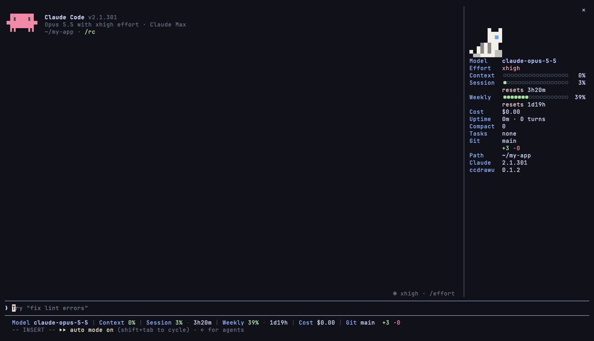Click the pink Claude Code mascot logo
The width and height of the screenshot is (594, 341).
tap(22, 23)
